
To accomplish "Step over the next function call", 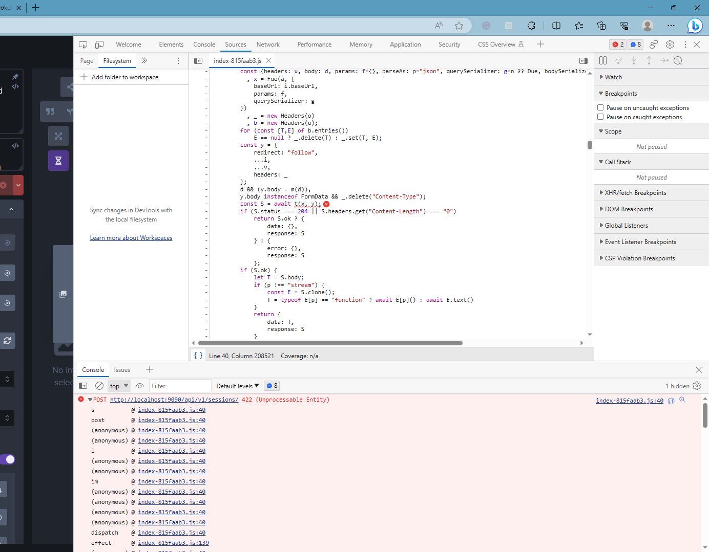I will pos(618,60).
